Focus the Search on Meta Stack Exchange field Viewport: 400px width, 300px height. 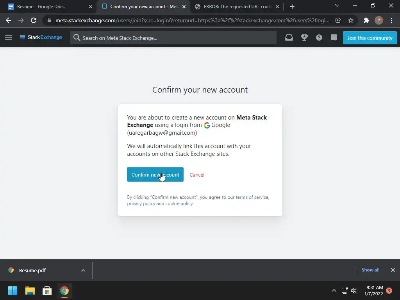pyautogui.click(x=173, y=38)
